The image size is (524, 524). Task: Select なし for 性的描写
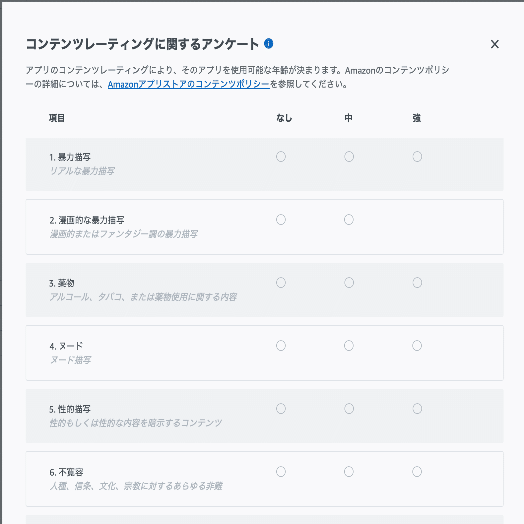pyautogui.click(x=281, y=409)
